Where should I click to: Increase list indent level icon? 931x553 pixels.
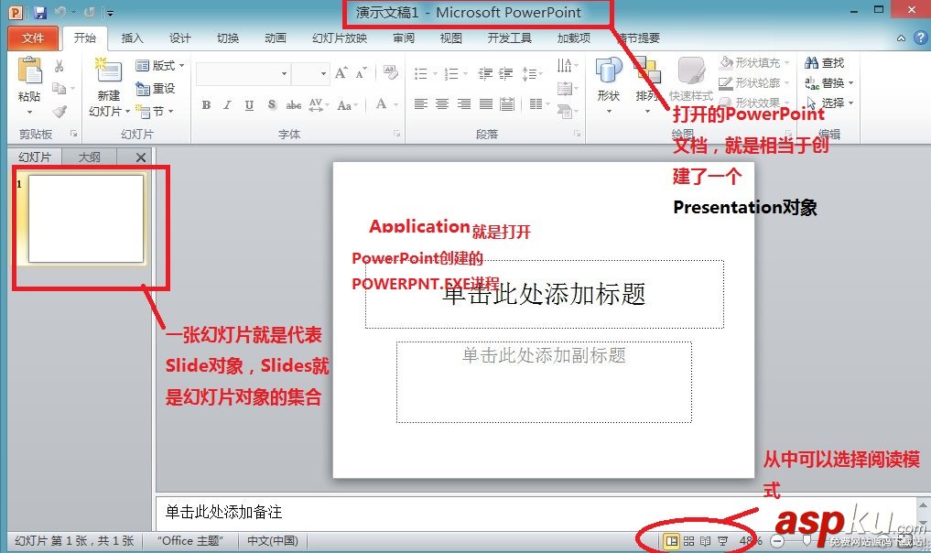506,73
